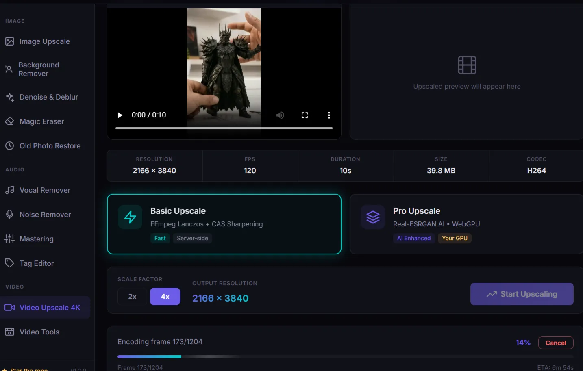Click the Your GPU badge
The image size is (583, 371).
click(455, 238)
